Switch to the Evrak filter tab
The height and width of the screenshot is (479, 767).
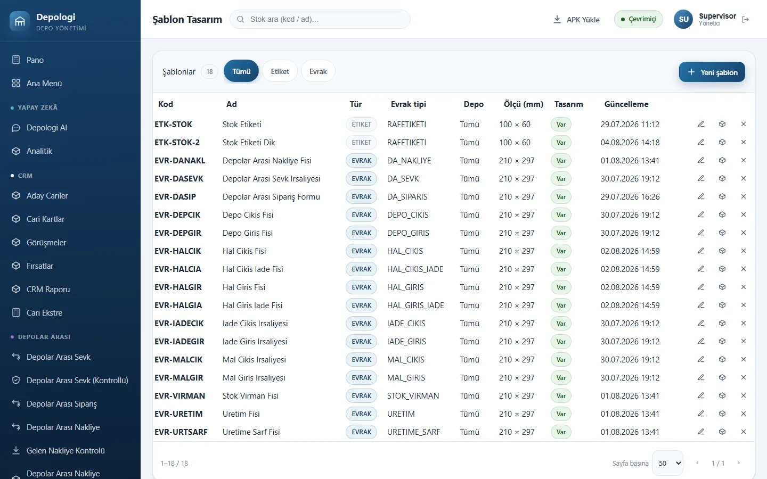point(318,71)
